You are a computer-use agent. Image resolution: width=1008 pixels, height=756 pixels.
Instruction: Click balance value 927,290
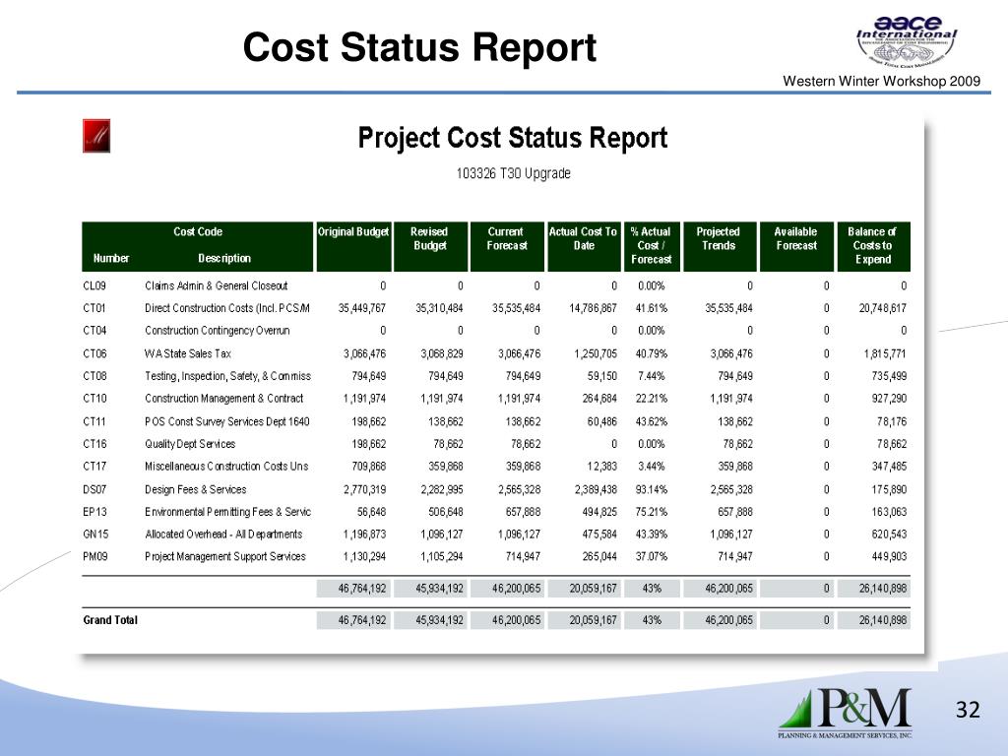[x=889, y=399]
